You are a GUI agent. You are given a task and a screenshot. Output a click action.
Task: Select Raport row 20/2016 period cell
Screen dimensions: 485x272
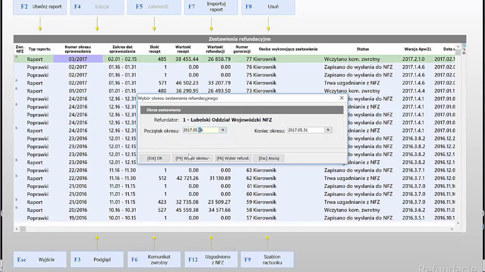(x=78, y=210)
